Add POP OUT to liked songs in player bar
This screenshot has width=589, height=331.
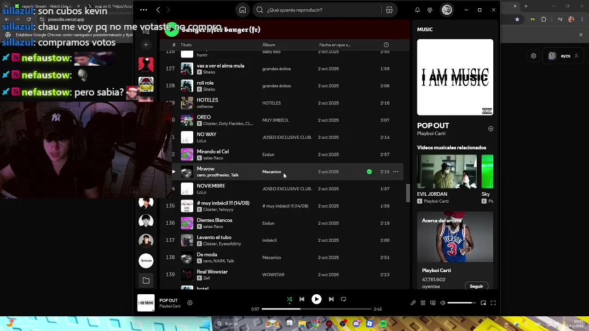point(190,302)
